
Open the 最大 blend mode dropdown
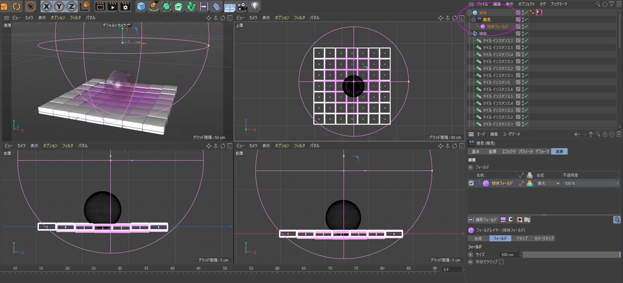548,183
